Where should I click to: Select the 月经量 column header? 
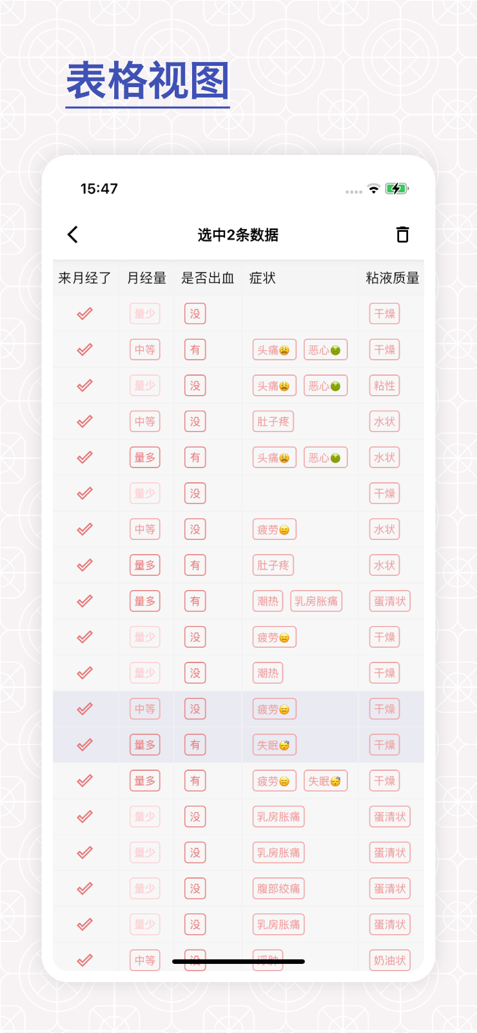point(146,278)
